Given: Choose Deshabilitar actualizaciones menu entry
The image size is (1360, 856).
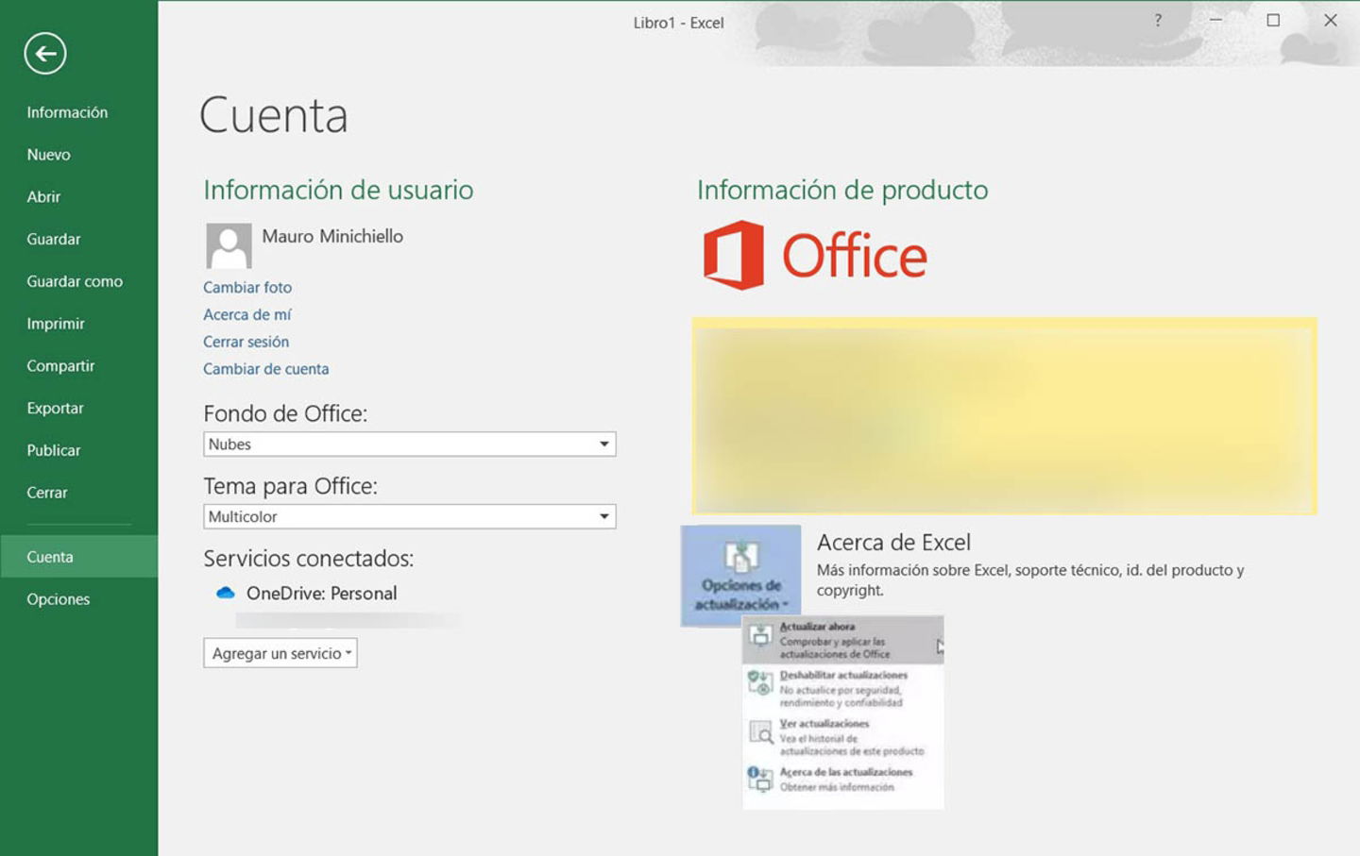Looking at the screenshot, I should point(842,689).
